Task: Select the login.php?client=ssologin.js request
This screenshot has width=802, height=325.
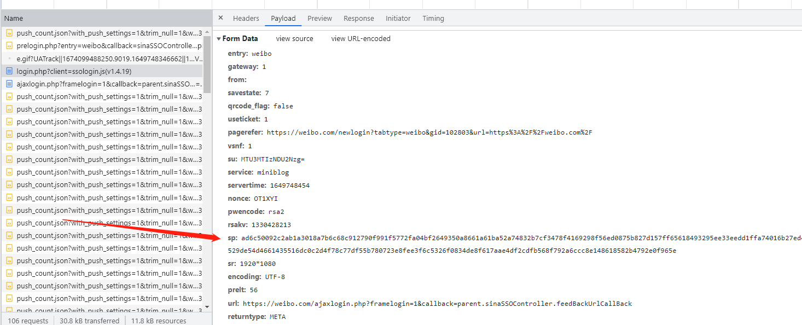Action: pos(102,71)
